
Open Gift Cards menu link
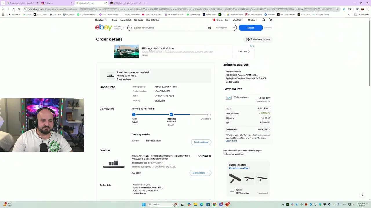pos(139,20)
